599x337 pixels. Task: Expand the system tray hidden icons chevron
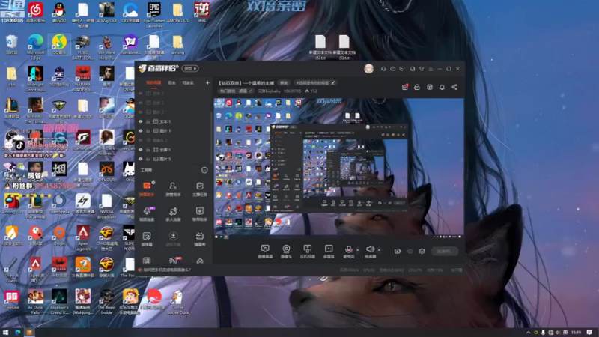pyautogui.click(x=529, y=333)
